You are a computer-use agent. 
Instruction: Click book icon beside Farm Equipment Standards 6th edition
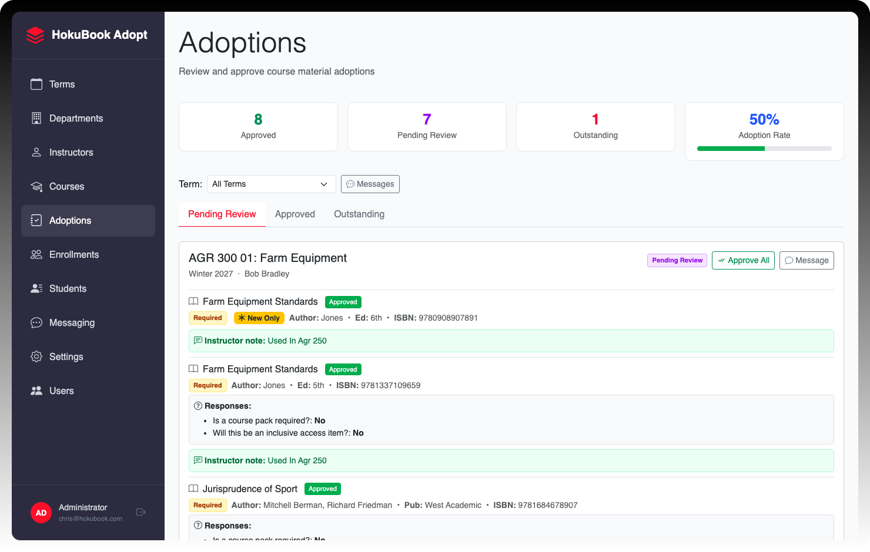[193, 301]
